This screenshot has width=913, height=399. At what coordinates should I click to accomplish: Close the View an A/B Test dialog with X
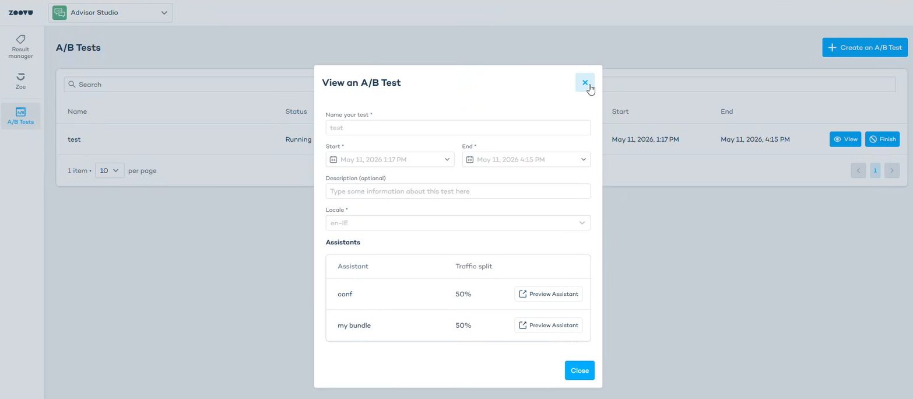pyautogui.click(x=585, y=82)
